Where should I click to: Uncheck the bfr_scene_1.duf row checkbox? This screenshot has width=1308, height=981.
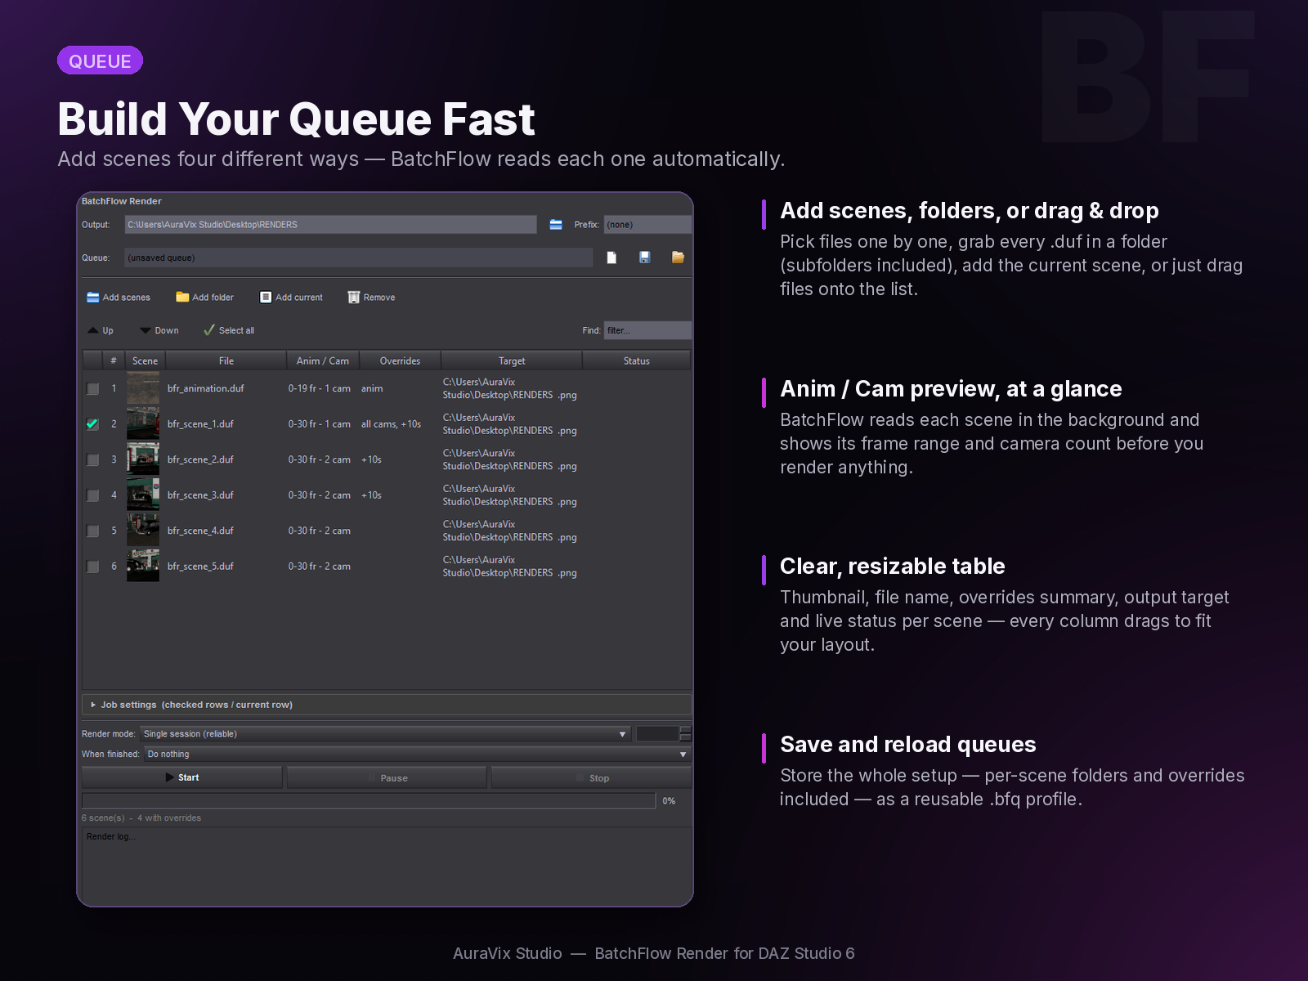93,424
